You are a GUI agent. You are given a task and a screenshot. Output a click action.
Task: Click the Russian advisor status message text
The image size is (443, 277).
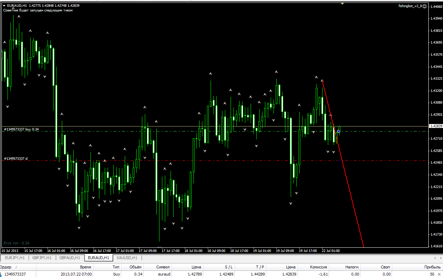pos(38,10)
